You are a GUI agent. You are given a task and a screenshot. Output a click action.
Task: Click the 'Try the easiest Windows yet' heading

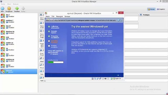pos(90,27)
